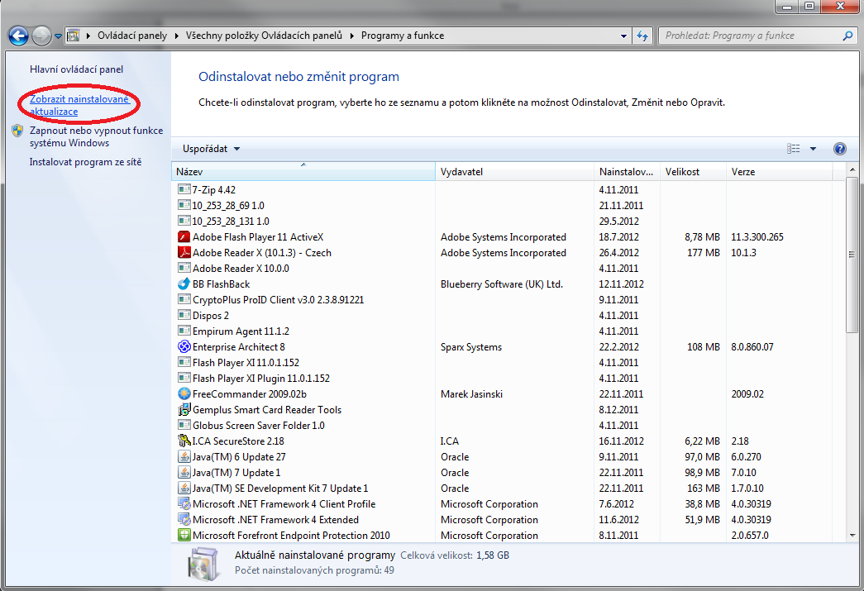
Task: Select the 7-Zip 4.42 program icon
Action: pyautogui.click(x=184, y=189)
